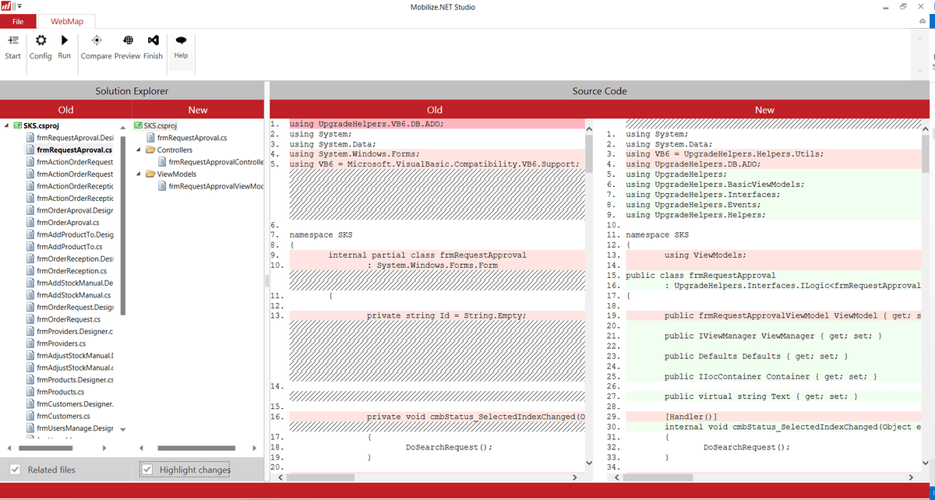The height and width of the screenshot is (500, 935).
Task: Click the Controllers folder icon
Action: click(151, 150)
